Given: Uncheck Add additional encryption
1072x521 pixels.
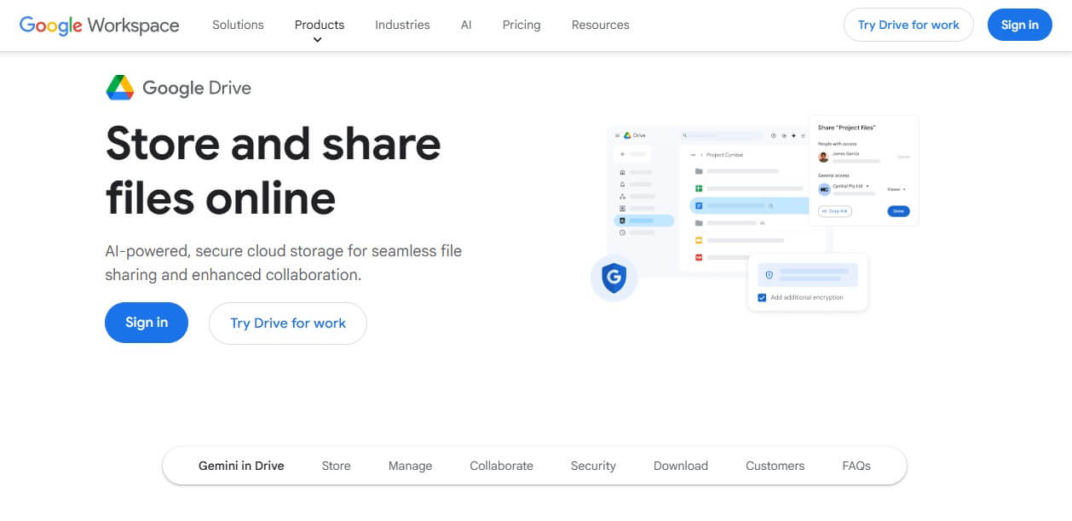Looking at the screenshot, I should pos(760,297).
